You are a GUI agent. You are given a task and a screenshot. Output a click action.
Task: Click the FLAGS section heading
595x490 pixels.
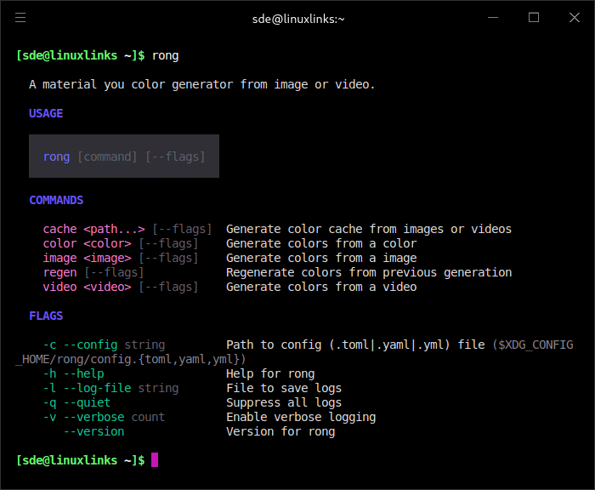[46, 316]
